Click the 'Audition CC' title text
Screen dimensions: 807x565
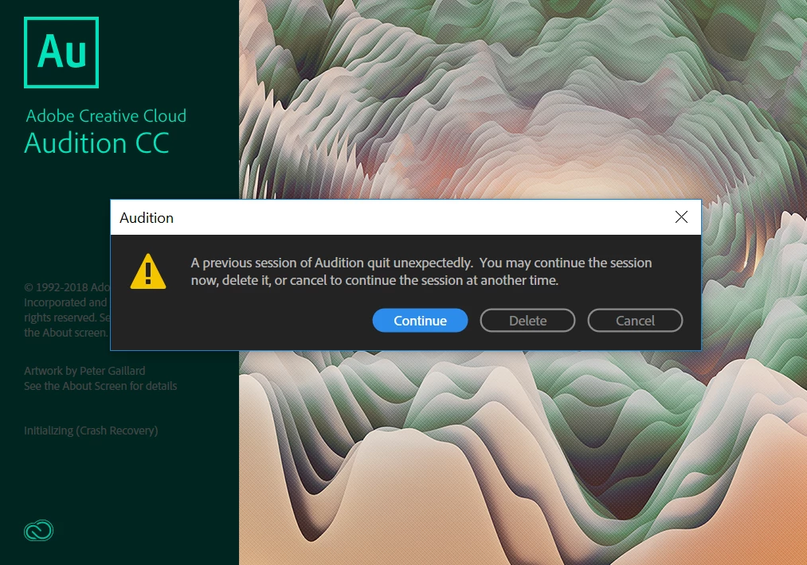(96, 143)
